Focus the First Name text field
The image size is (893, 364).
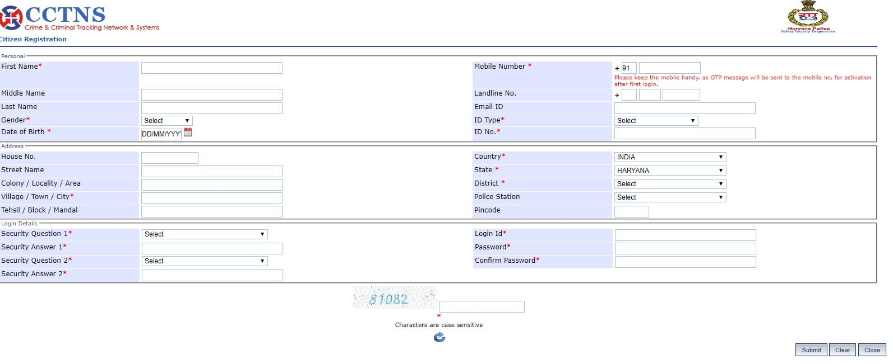211,68
